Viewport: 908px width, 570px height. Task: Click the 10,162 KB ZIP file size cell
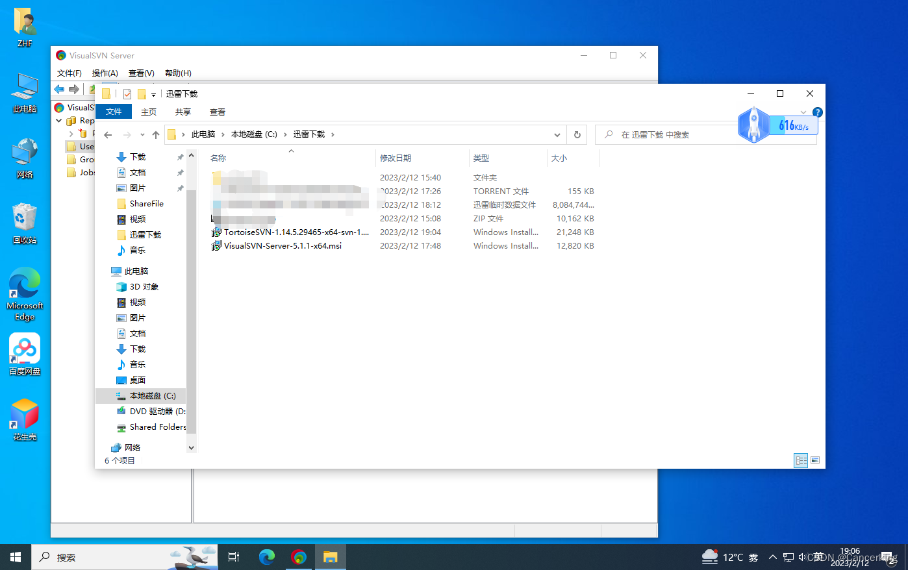click(575, 219)
